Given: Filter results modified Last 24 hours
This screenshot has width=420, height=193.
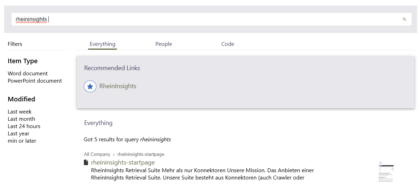Looking at the screenshot, I should (24, 126).
